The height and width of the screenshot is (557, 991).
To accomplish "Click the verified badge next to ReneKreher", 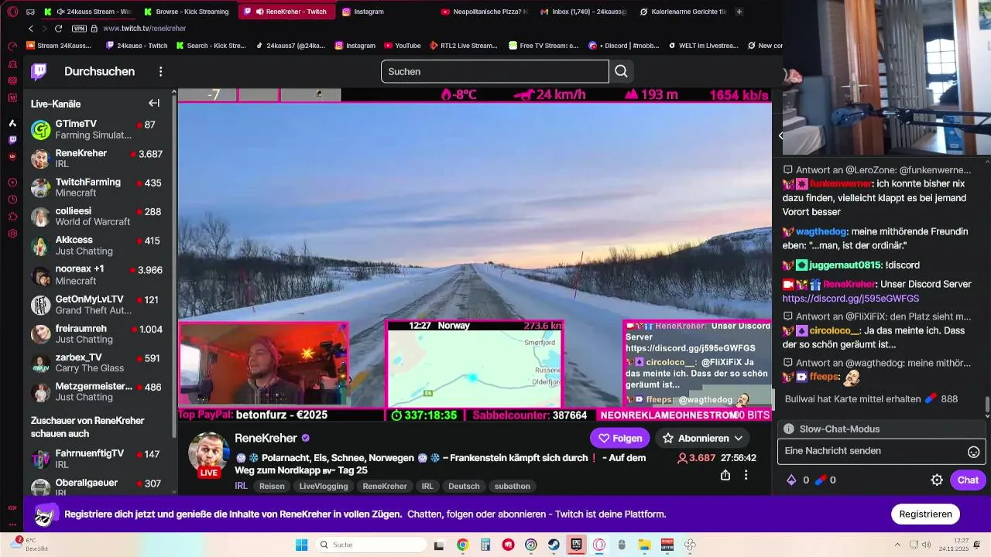I will [306, 438].
